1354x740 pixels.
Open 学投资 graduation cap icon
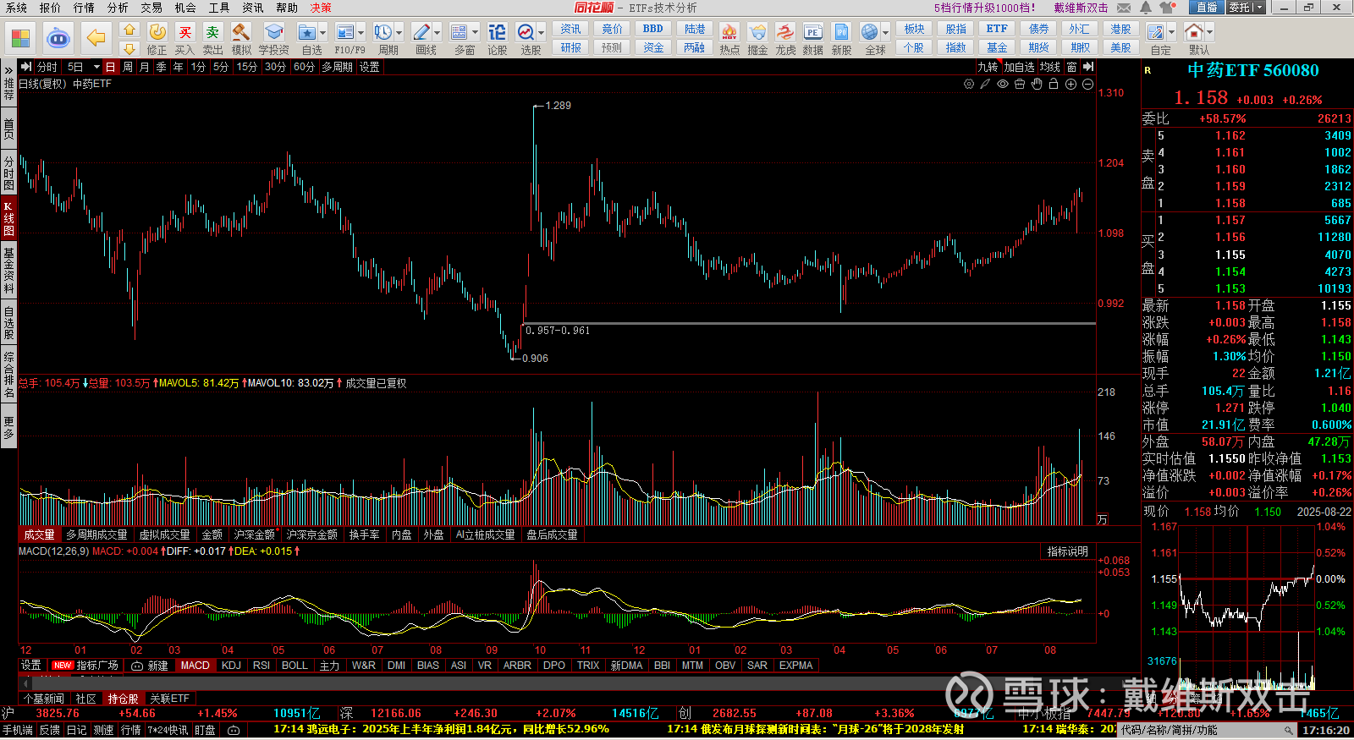273,33
